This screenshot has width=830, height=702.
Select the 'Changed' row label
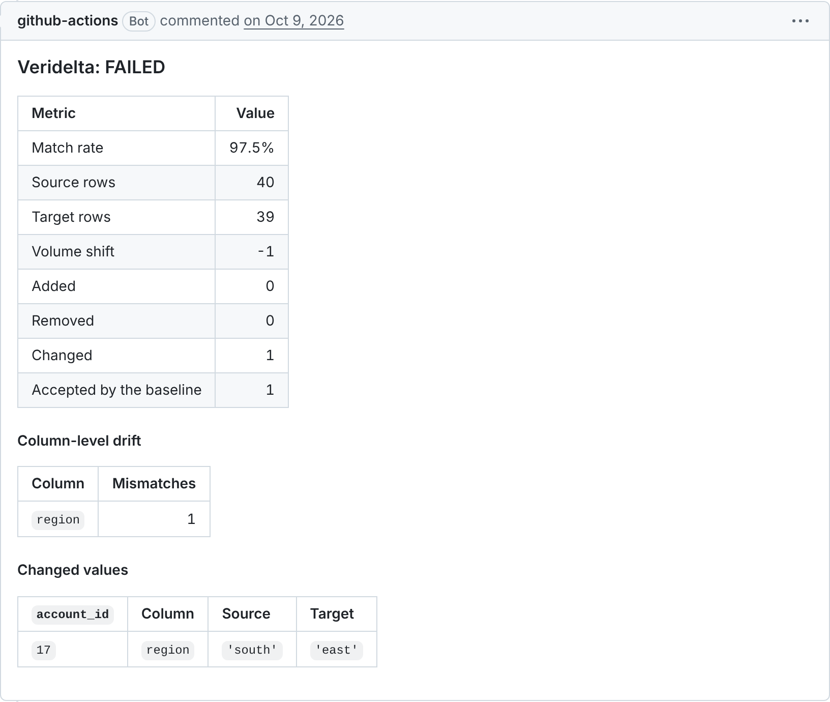(x=62, y=355)
